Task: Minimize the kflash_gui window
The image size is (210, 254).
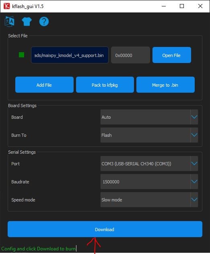Action: pyautogui.click(x=164, y=6)
